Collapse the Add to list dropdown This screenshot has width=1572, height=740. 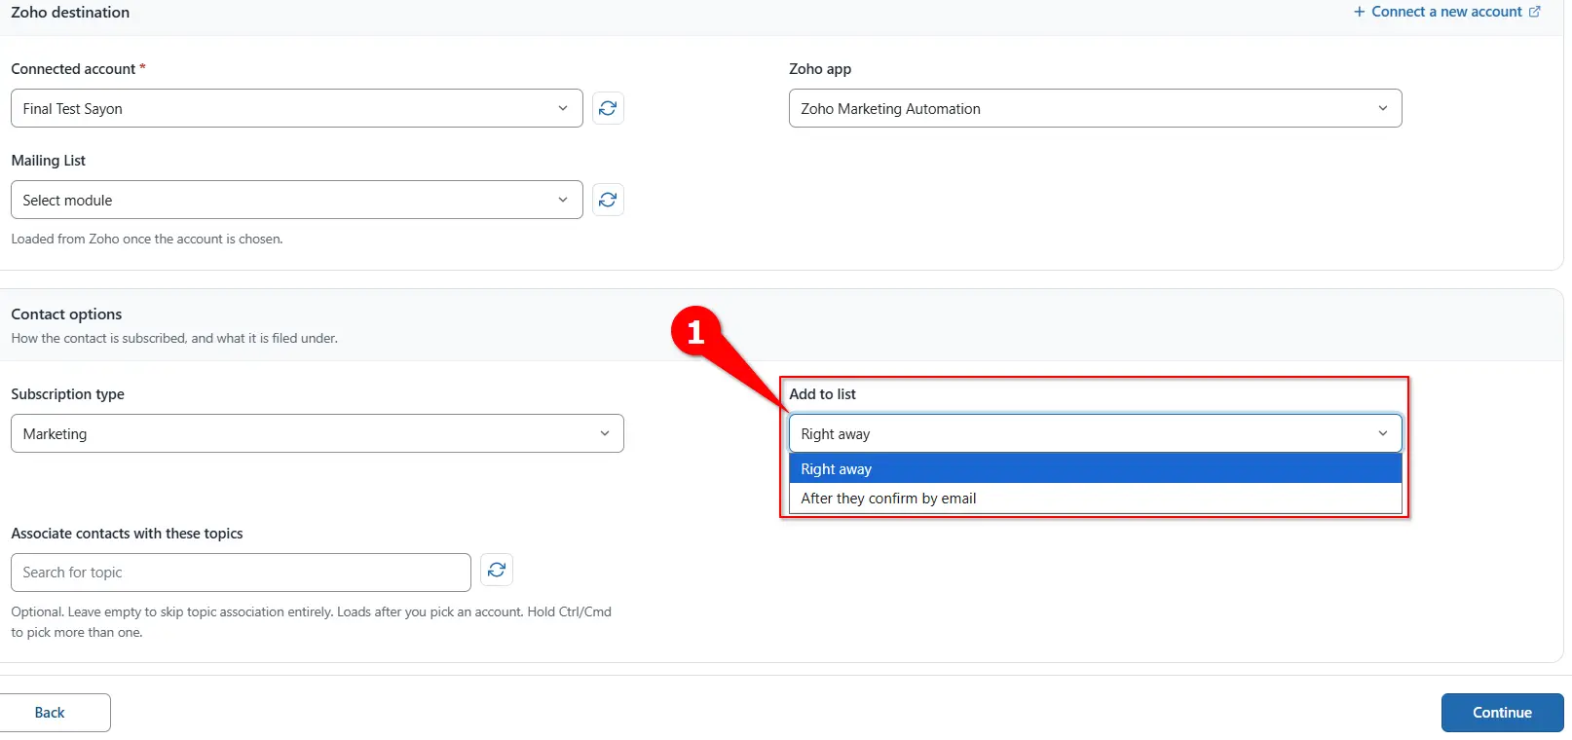[1095, 433]
